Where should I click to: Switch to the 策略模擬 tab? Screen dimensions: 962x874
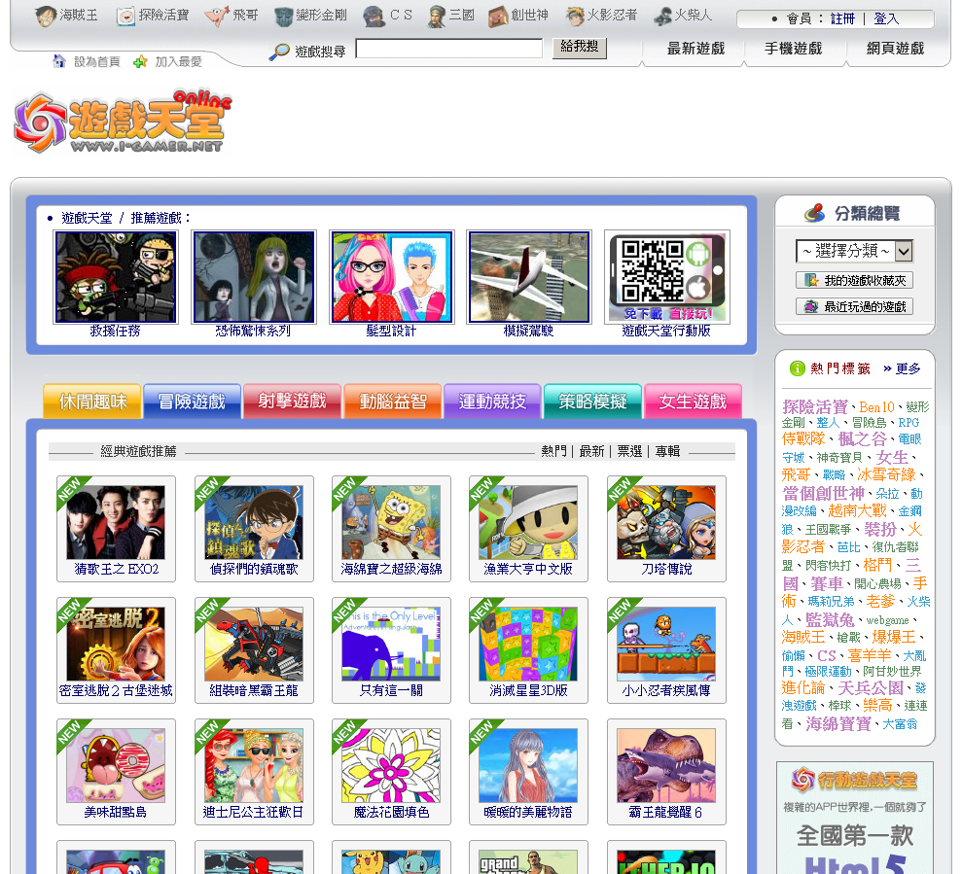592,402
